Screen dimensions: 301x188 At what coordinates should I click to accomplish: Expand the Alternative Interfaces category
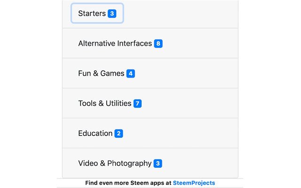[x=115, y=44]
